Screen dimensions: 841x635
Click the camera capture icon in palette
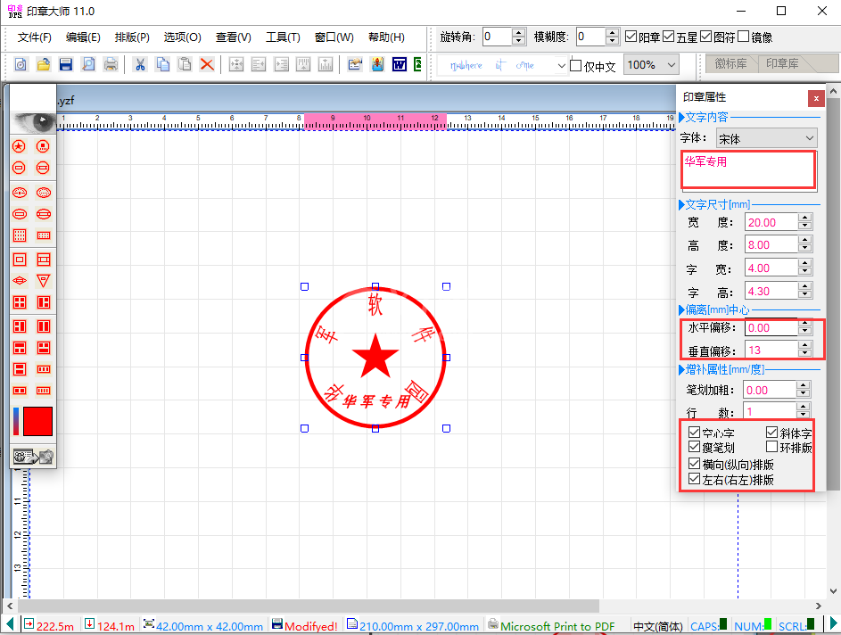pos(46,457)
